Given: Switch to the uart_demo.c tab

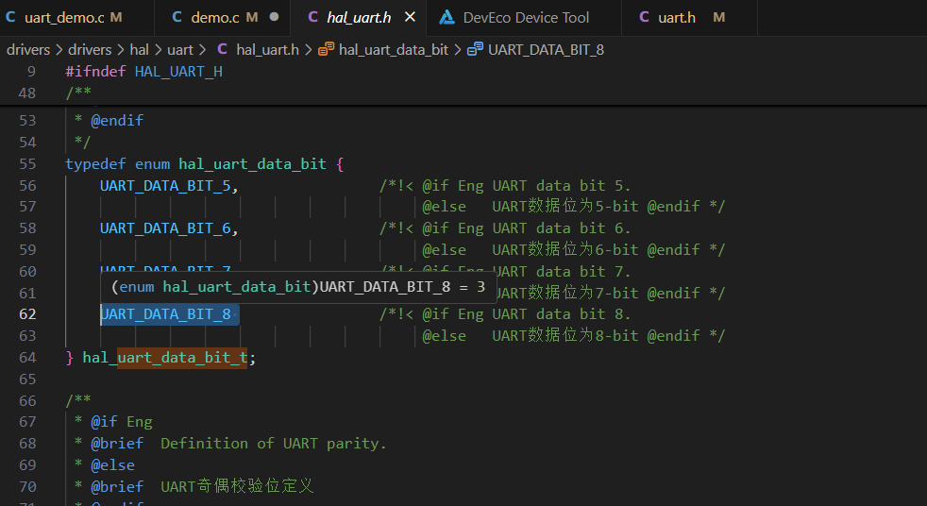Looking at the screenshot, I should pos(74,18).
